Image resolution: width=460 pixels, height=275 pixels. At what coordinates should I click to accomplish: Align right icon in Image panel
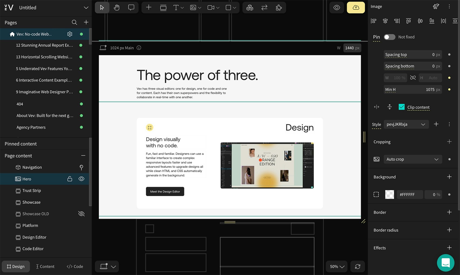pyautogui.click(x=397, y=21)
